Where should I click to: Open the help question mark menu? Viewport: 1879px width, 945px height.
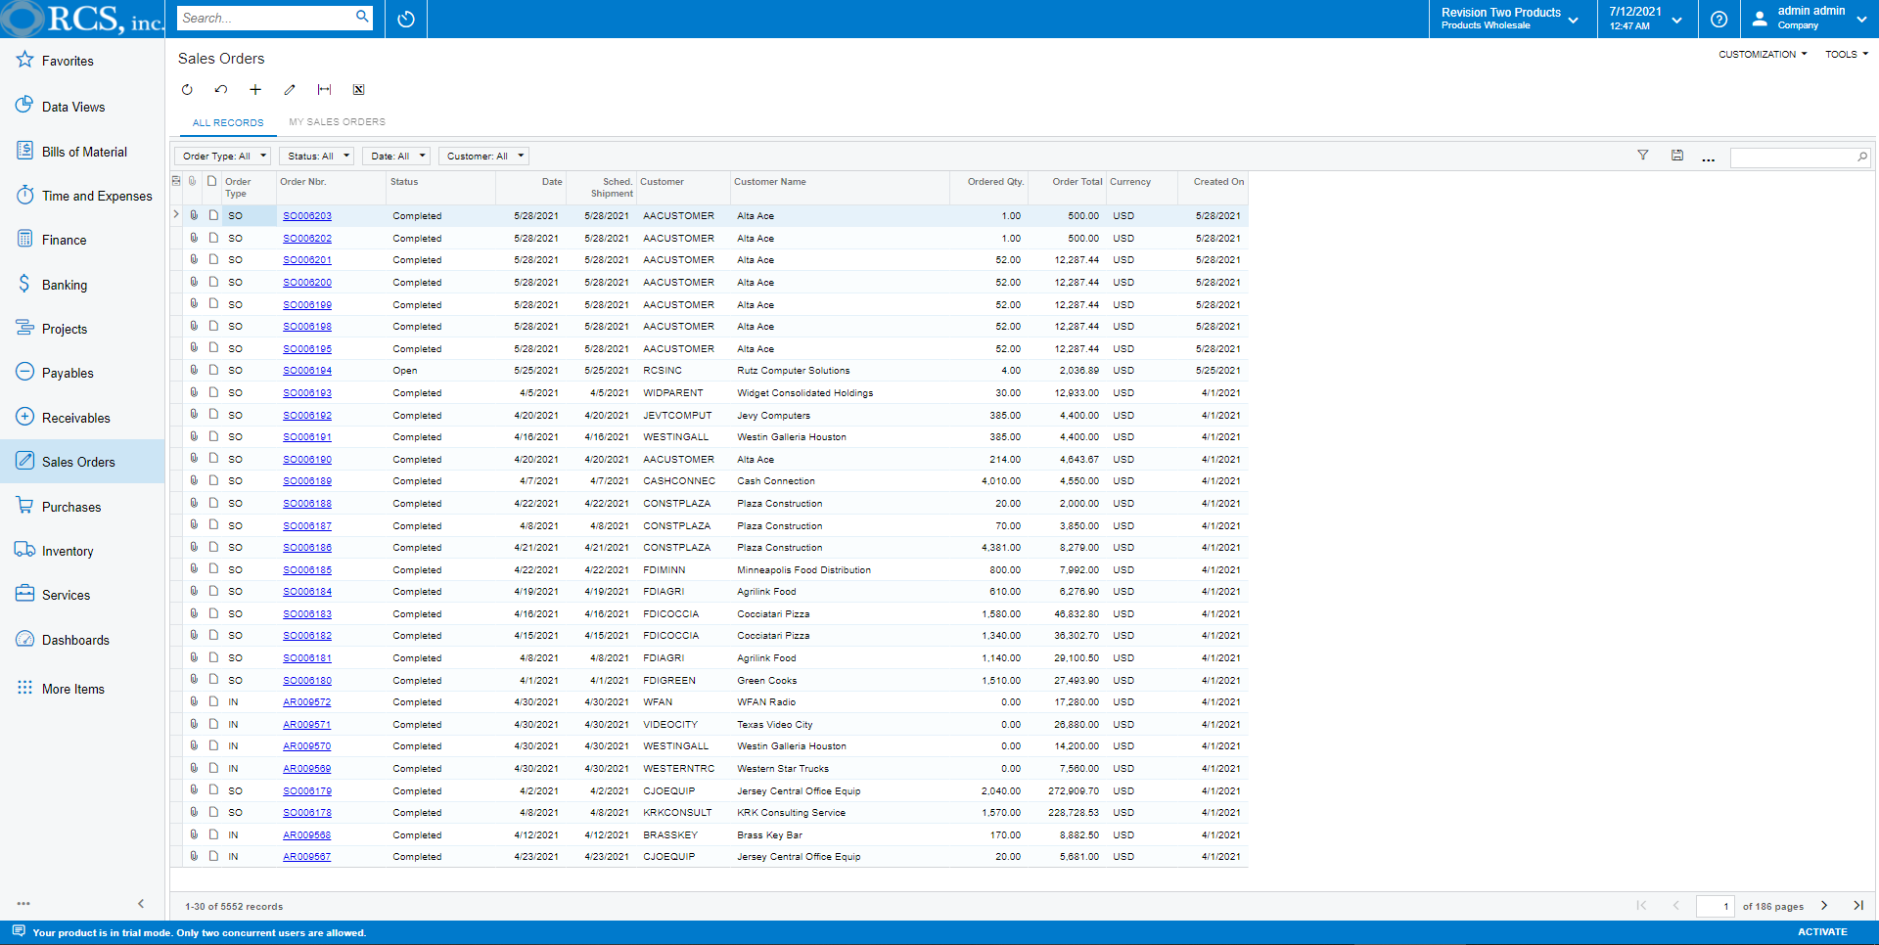[1719, 19]
